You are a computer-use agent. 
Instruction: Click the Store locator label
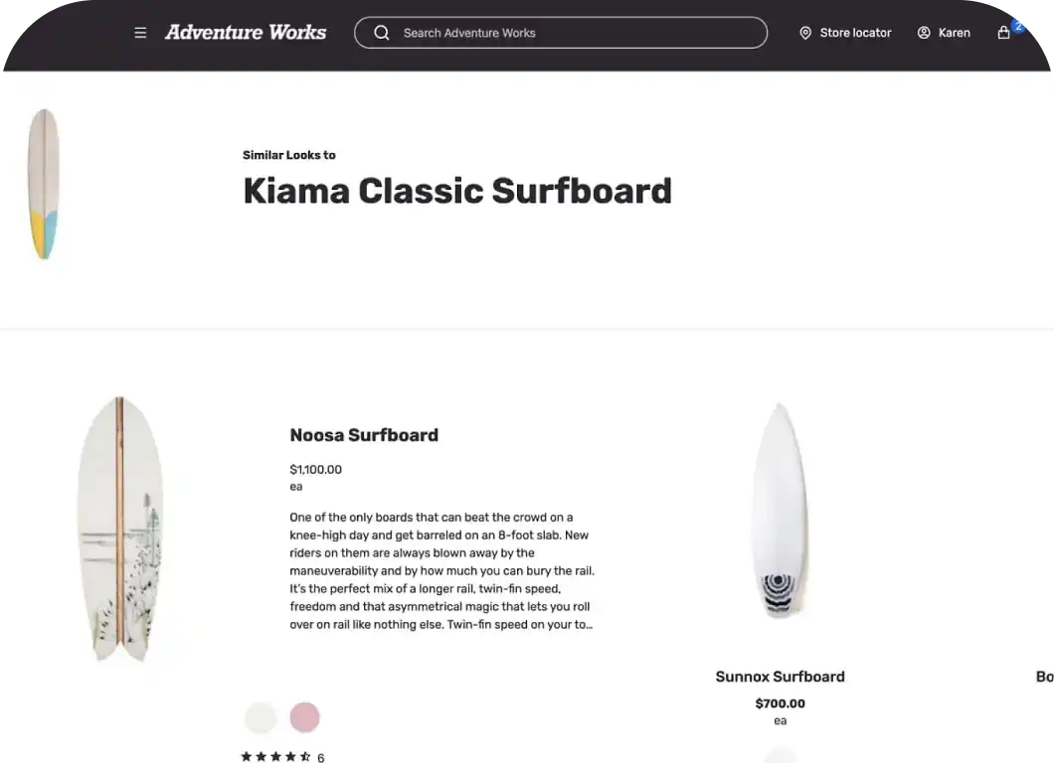click(x=855, y=32)
